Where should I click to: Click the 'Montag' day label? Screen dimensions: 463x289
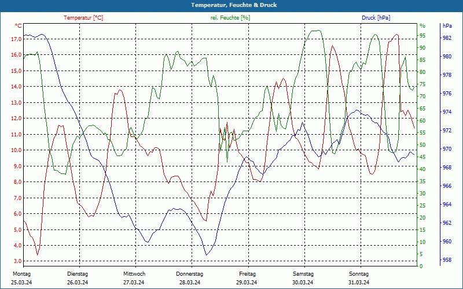point(21,274)
